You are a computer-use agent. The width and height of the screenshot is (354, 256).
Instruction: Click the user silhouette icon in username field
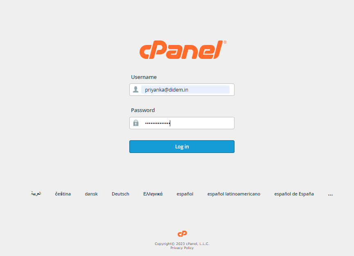tap(136, 89)
